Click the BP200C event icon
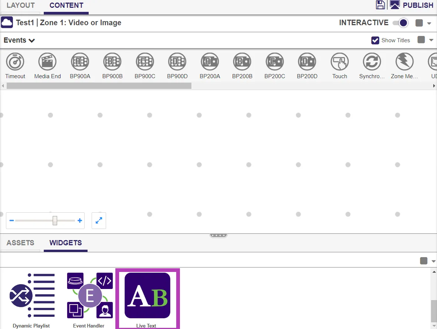Screen dimensions: 437x329 (x=275, y=62)
